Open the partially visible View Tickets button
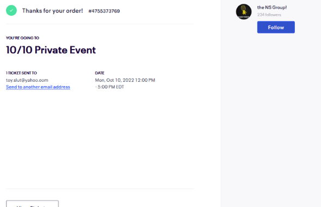 click(x=32, y=204)
